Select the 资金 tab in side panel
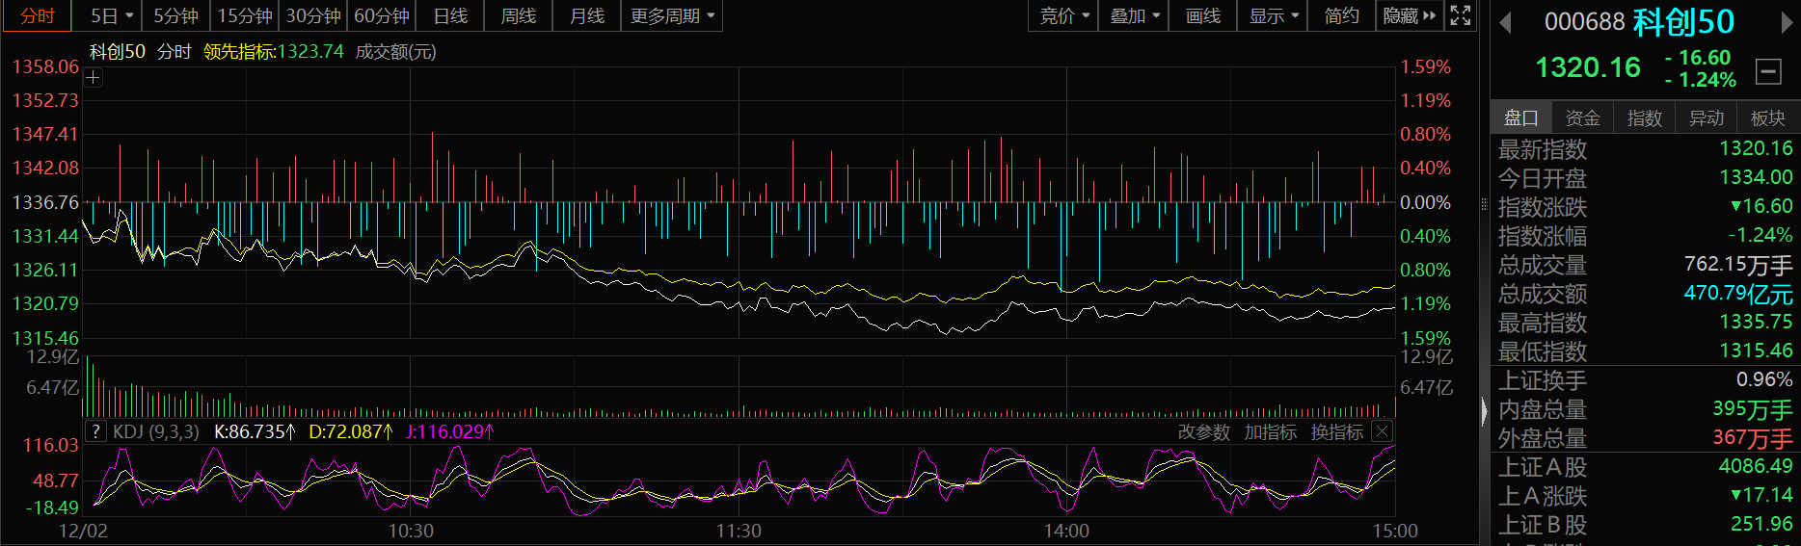 1582,118
